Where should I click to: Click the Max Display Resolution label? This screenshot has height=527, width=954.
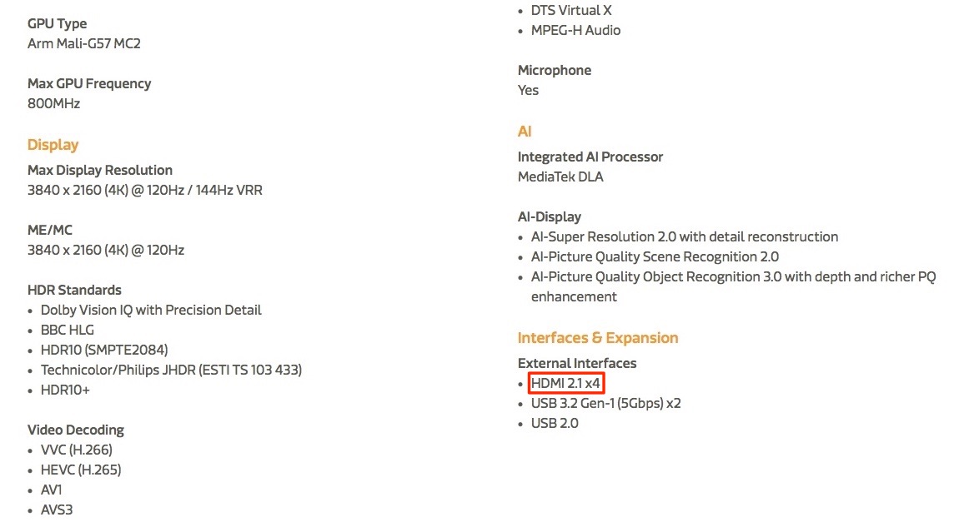[100, 170]
